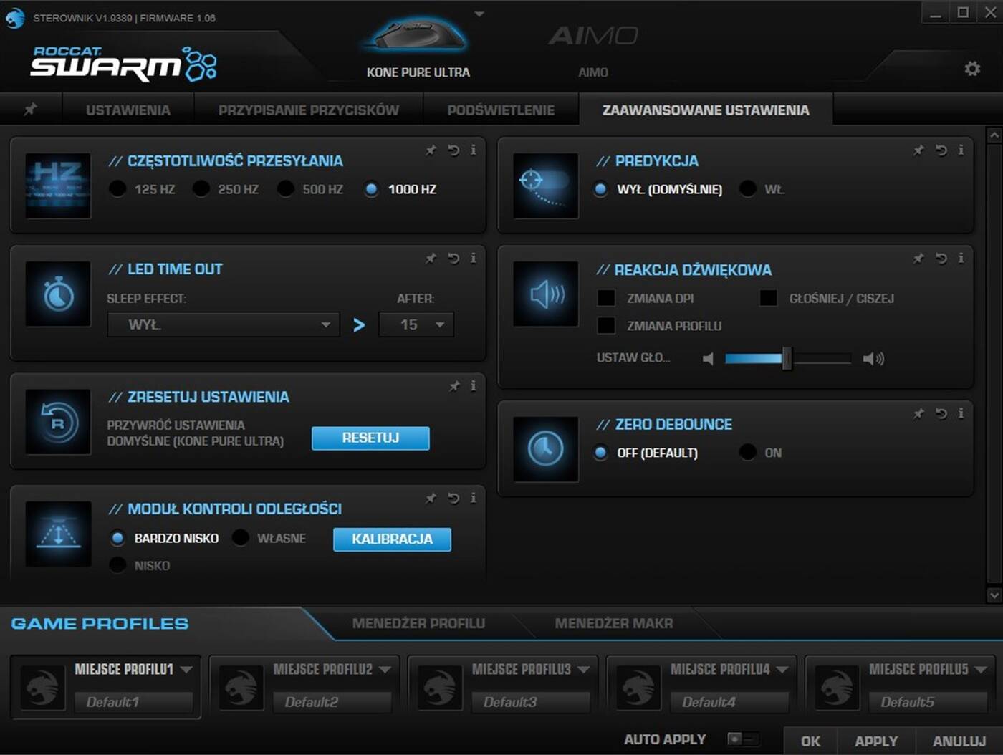Turn Zero Debounce ON

(748, 452)
